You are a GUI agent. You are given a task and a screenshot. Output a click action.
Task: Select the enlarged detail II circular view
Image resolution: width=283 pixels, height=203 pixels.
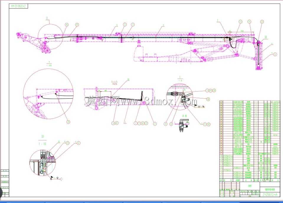[x=48, y=94]
